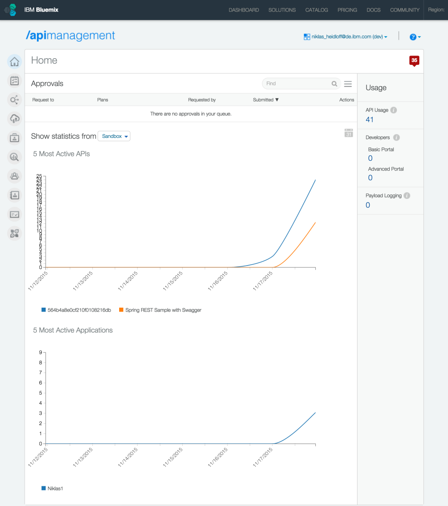Viewport: 448px width, 506px height.
Task: Open the four-tiles leaf sidebar icon
Action: (x=14, y=233)
